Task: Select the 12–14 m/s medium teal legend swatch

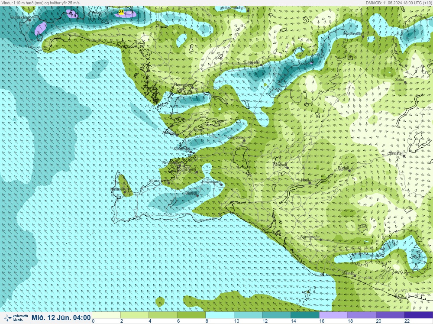Action: (x=277, y=315)
